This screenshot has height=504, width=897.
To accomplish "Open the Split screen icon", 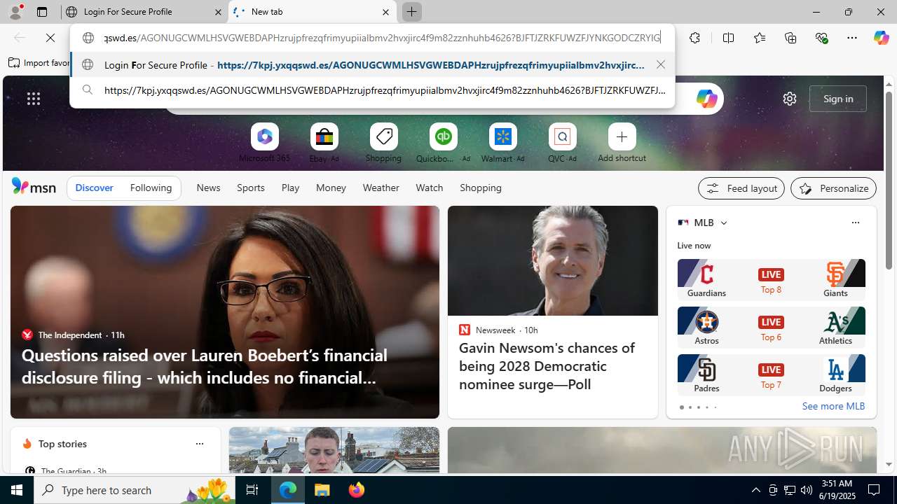I will (728, 38).
